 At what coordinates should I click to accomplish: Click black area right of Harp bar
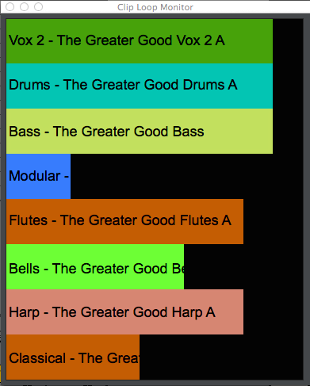273,312
